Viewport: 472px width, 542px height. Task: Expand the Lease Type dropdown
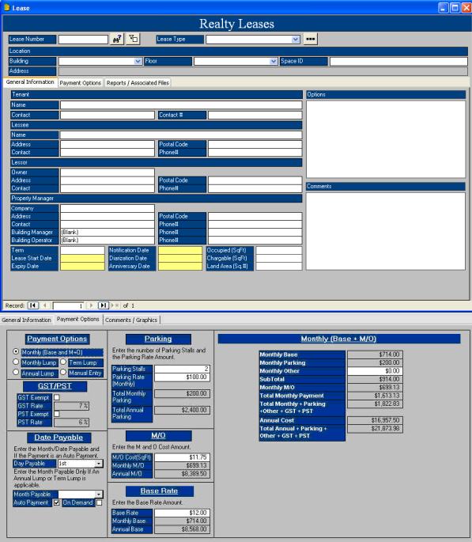pyautogui.click(x=295, y=40)
